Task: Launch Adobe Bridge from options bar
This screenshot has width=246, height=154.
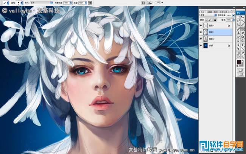Action: pyautogui.click(x=149, y=3)
